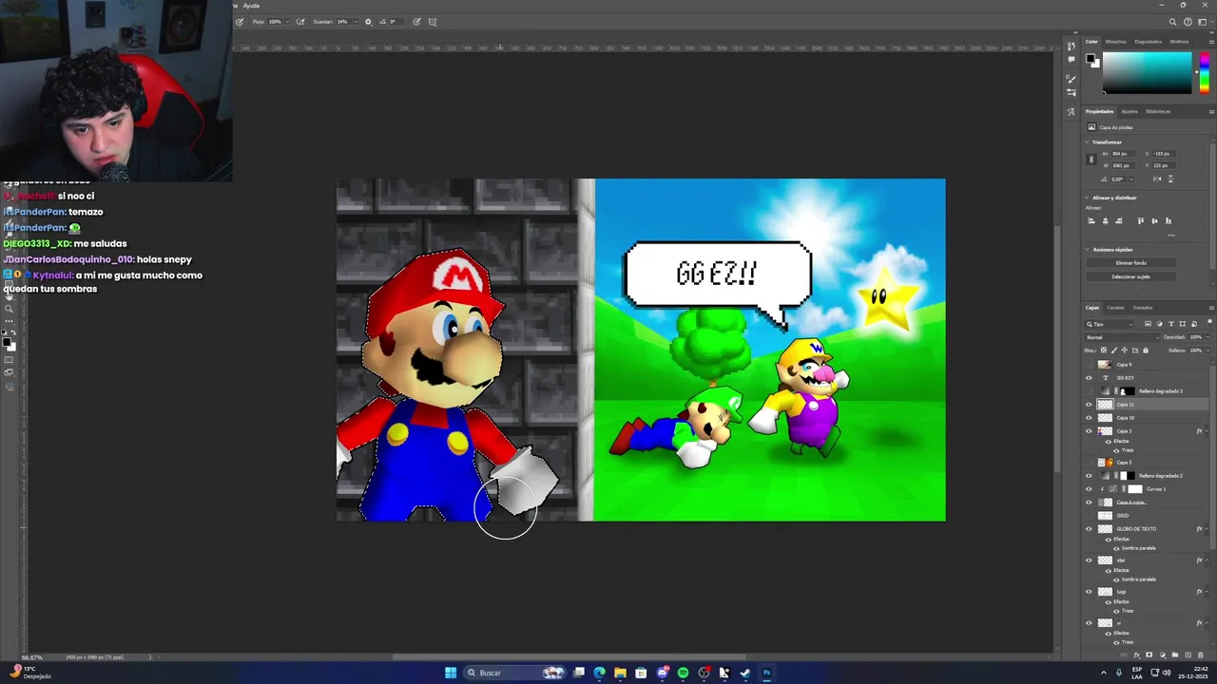
Task: Hide the Capa 3 layer
Action: coord(1089,431)
